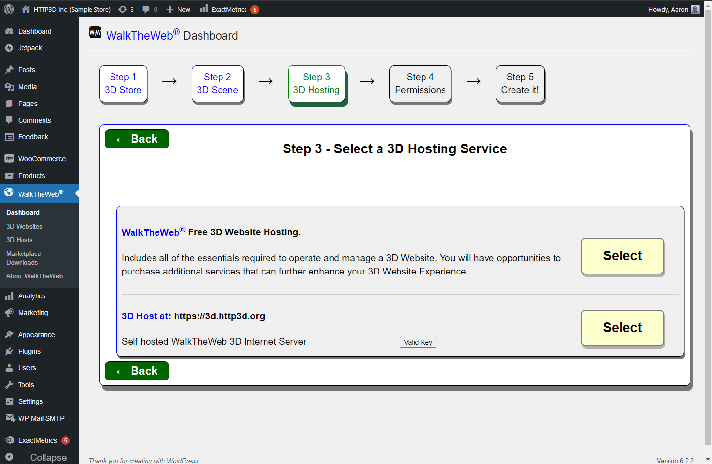This screenshot has width=712, height=464.
Task: Click the Settings icon in the sidebar
Action: pos(9,401)
